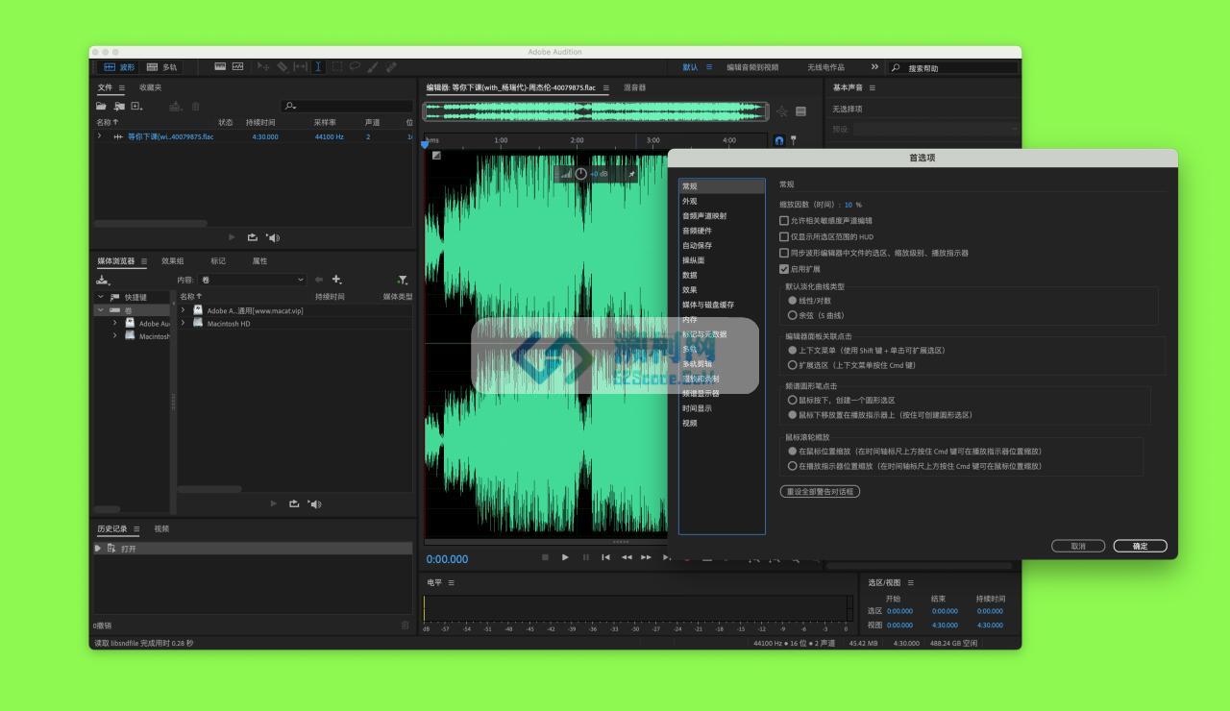1230x711 pixels.
Task: Click the 取消 button
Action: (1078, 546)
